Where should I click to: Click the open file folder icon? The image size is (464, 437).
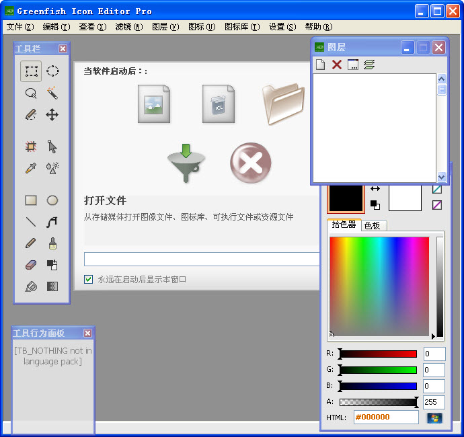click(283, 104)
